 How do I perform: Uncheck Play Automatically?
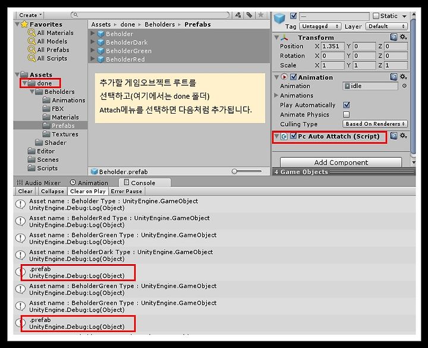(x=347, y=105)
